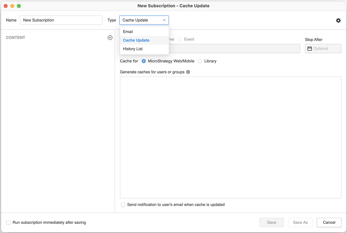Pick History List subscription type
The height and width of the screenshot is (233, 347).
(x=133, y=49)
